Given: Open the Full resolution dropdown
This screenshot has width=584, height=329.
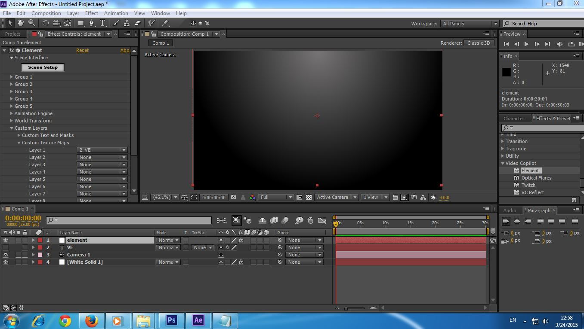Looking at the screenshot, I should coord(276,198).
